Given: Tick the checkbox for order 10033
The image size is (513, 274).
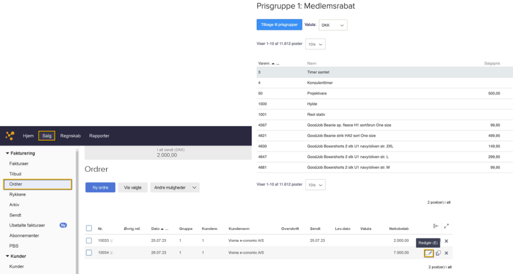Looking at the screenshot, I should point(89,241).
